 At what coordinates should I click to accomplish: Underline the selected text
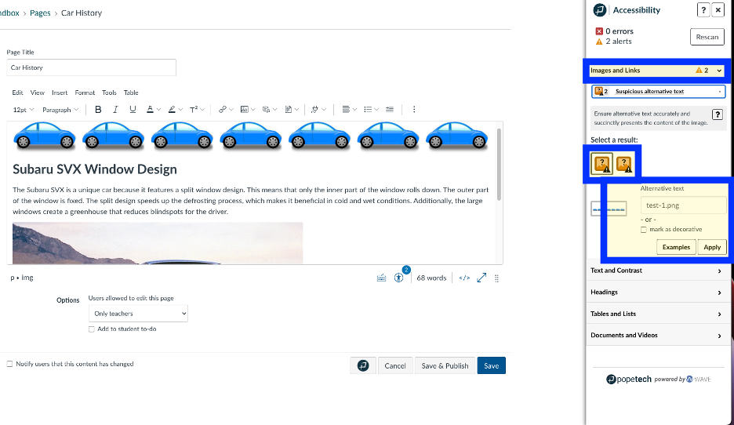coord(133,110)
